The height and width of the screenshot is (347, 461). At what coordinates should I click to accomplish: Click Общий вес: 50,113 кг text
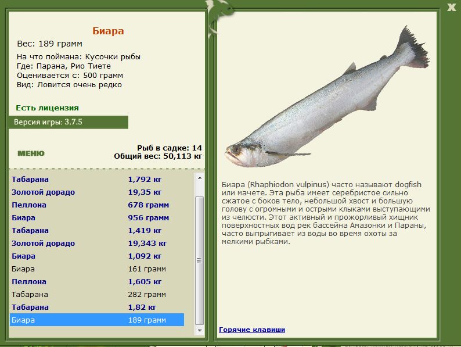(x=158, y=156)
